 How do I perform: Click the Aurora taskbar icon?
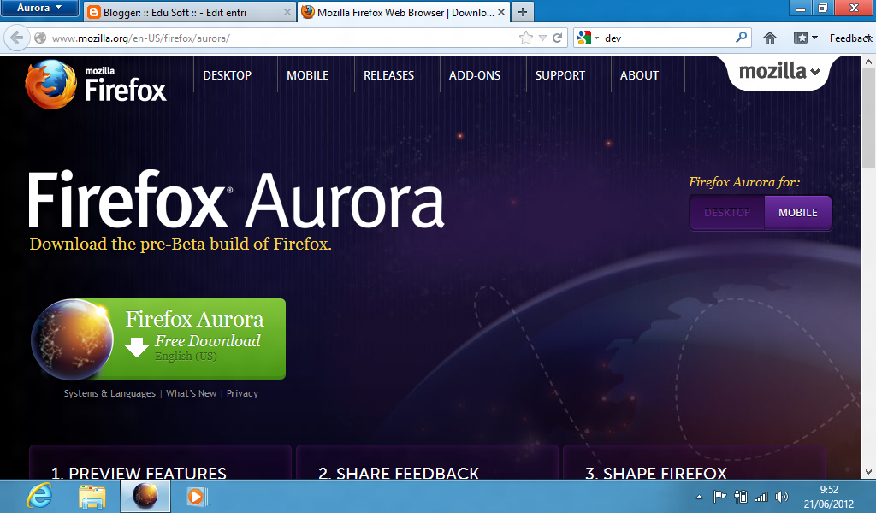coord(145,496)
